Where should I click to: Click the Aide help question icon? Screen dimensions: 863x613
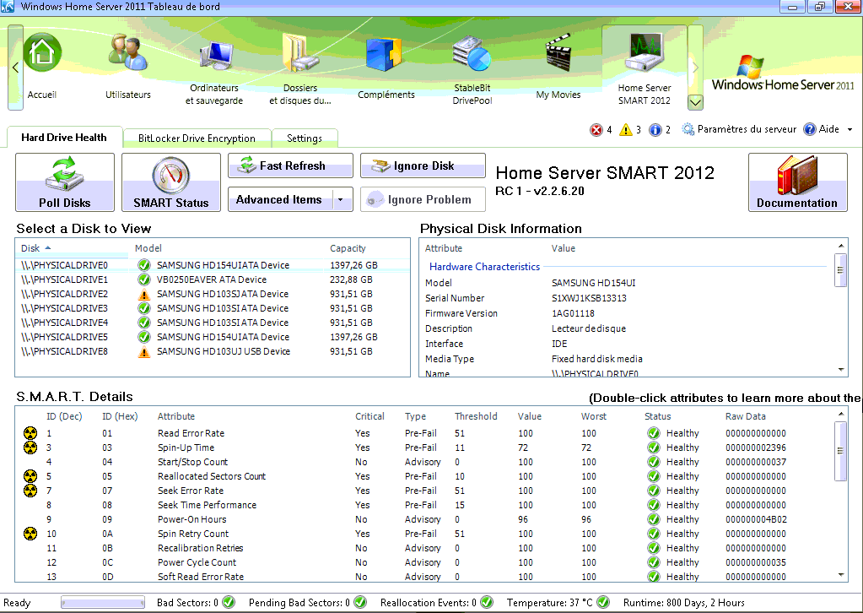tap(809, 129)
